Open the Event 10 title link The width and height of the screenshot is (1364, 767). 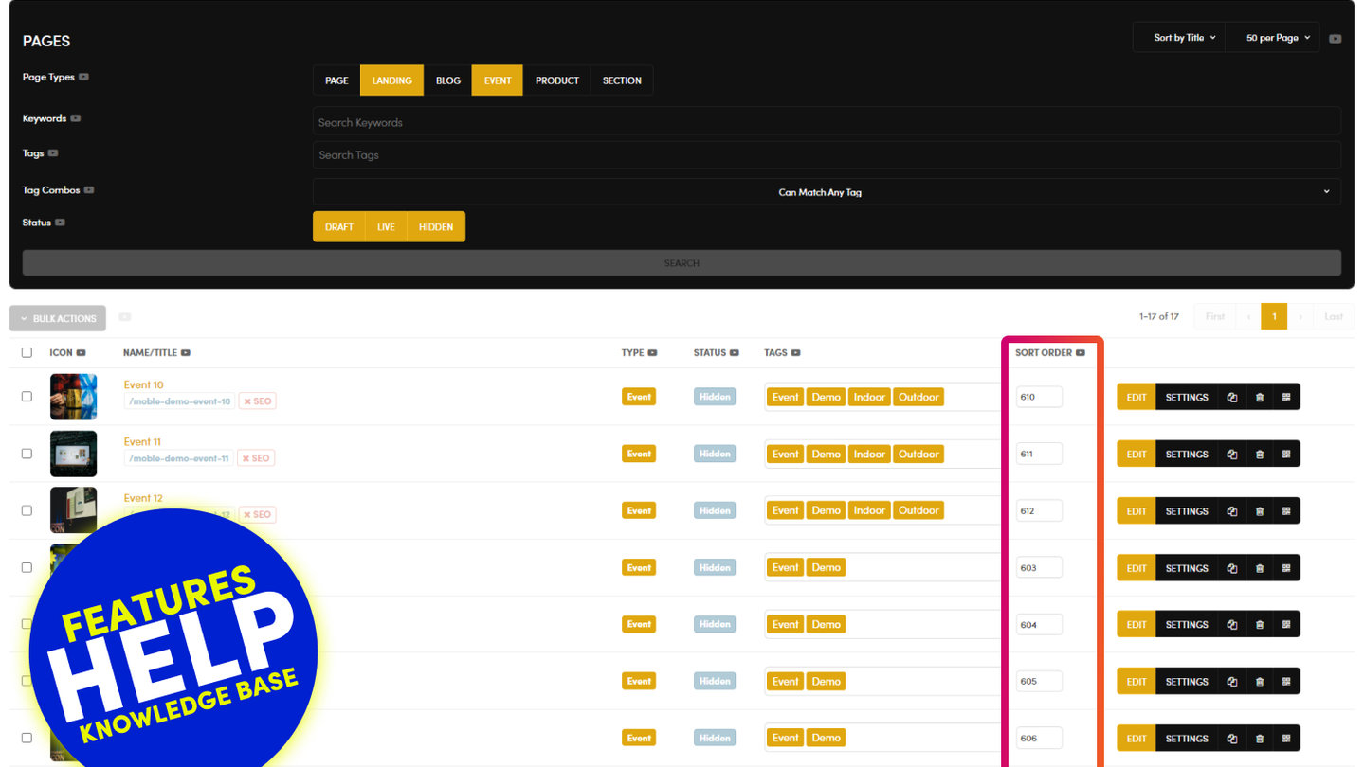pos(144,385)
